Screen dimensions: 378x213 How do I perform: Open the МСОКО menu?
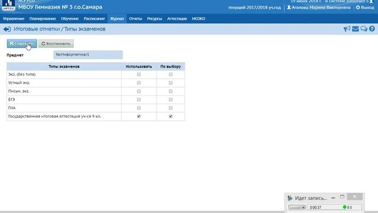pos(198,18)
